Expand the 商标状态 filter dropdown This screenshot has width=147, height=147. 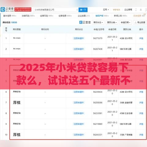pos(98,22)
